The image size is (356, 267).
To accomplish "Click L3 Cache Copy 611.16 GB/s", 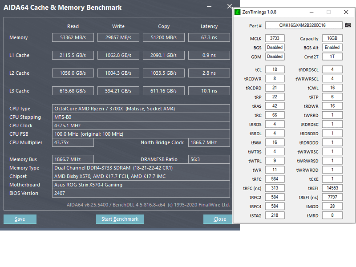I will 164,91.
